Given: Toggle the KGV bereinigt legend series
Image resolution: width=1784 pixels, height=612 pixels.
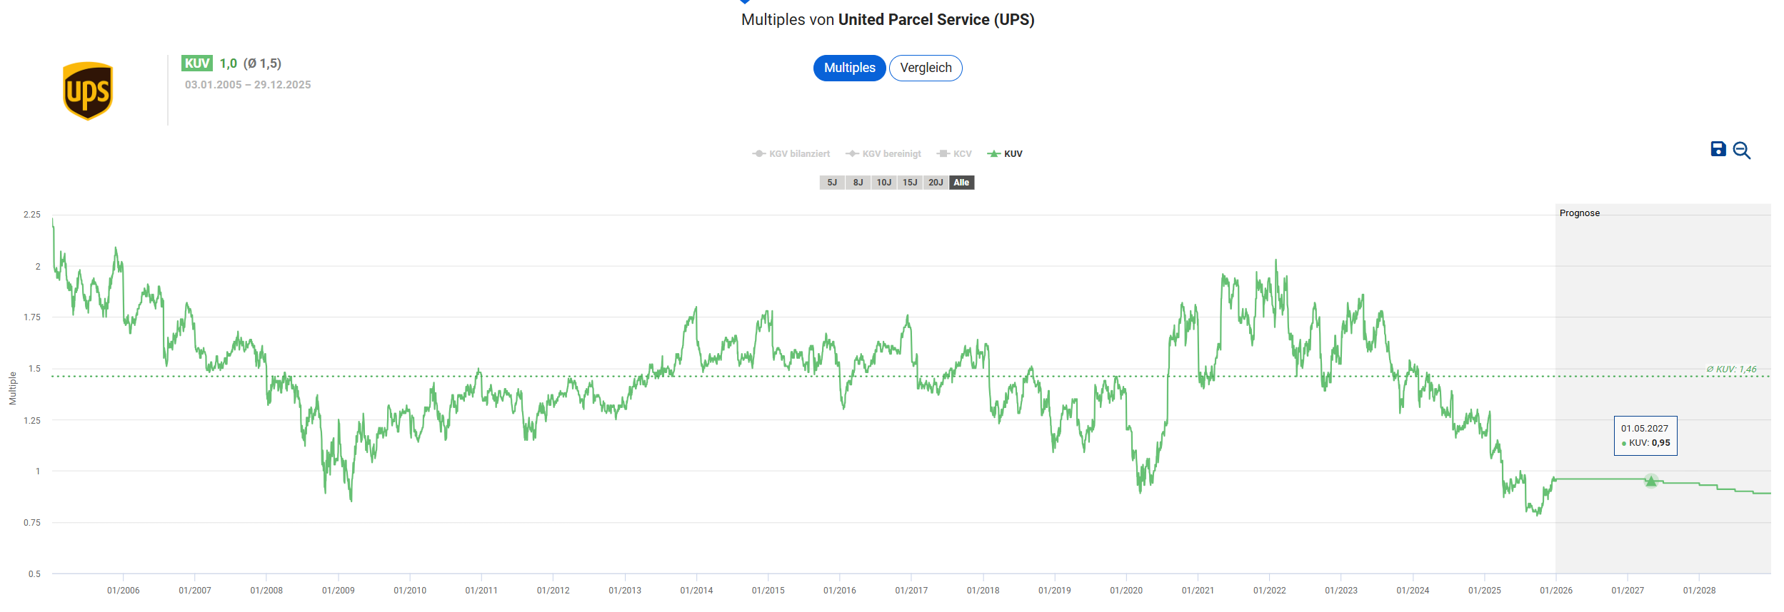Looking at the screenshot, I should pos(883,154).
